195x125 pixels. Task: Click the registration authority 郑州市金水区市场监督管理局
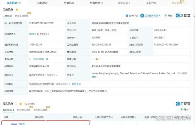click(106, 66)
